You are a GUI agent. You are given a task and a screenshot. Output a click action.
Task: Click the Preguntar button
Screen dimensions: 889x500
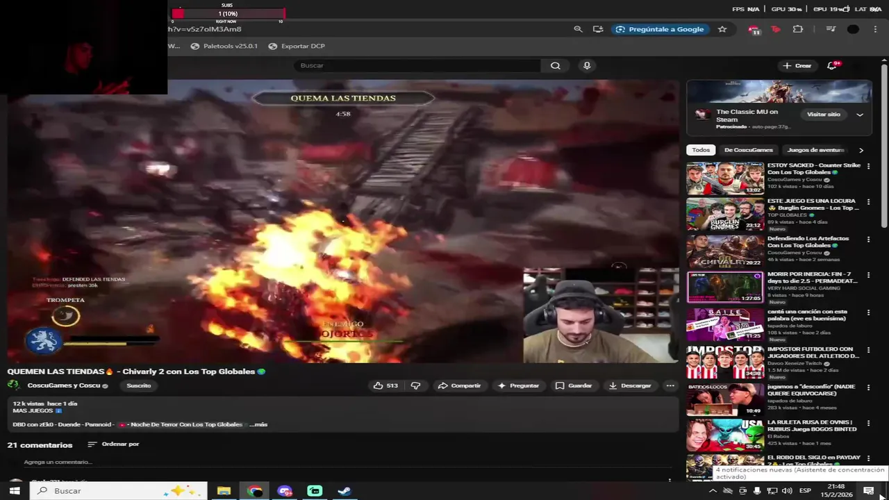click(518, 385)
